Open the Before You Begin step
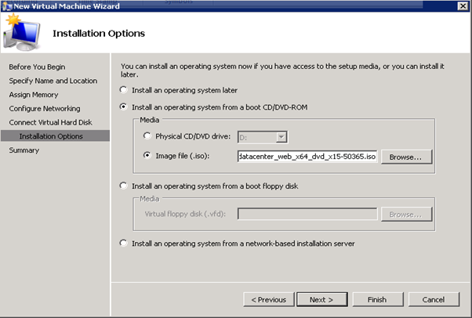 (37, 67)
